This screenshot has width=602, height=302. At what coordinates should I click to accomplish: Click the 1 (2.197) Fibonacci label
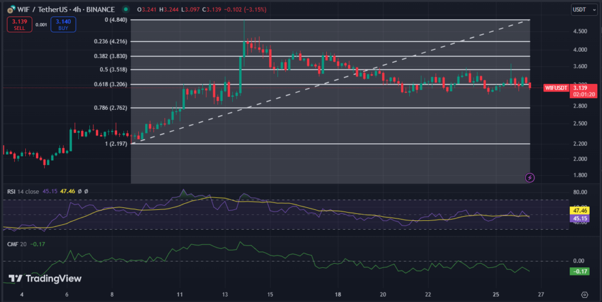click(x=116, y=144)
